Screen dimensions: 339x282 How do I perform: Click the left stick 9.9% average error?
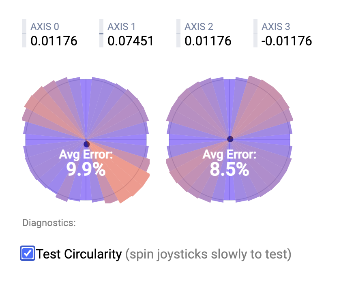coord(86,169)
